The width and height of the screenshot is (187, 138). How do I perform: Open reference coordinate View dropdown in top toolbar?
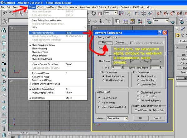pos(111,13)
